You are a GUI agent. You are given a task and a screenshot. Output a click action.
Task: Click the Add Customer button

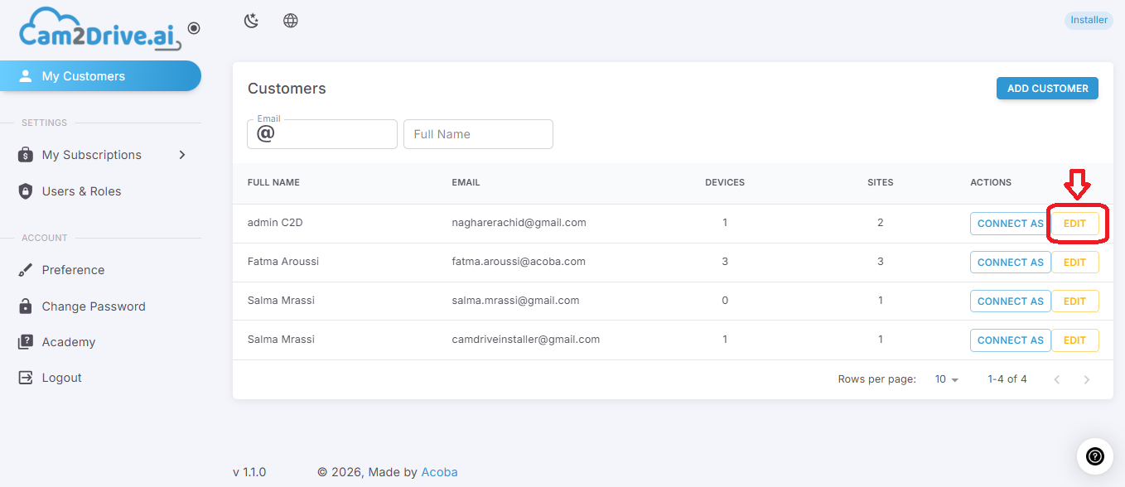pos(1047,89)
